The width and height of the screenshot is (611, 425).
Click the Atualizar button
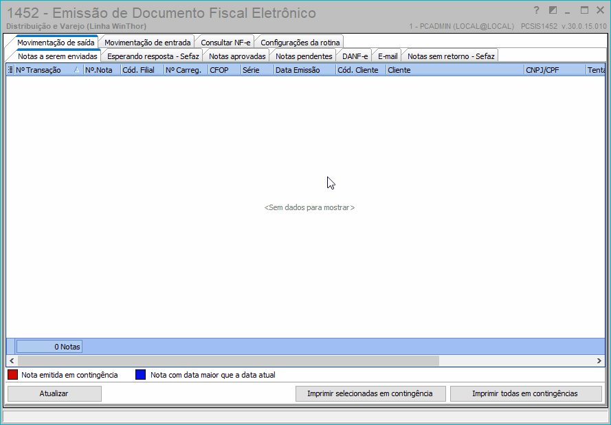[54, 393]
